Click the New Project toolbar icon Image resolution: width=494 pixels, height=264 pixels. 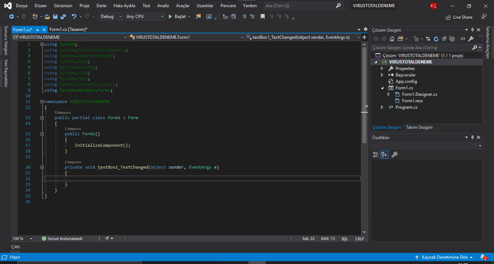[x=35, y=16]
